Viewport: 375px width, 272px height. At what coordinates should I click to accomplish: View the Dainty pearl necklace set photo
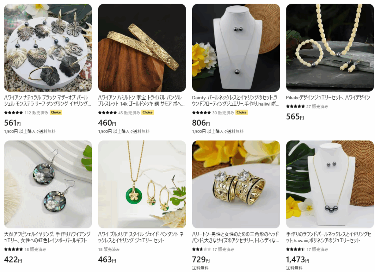point(236,48)
